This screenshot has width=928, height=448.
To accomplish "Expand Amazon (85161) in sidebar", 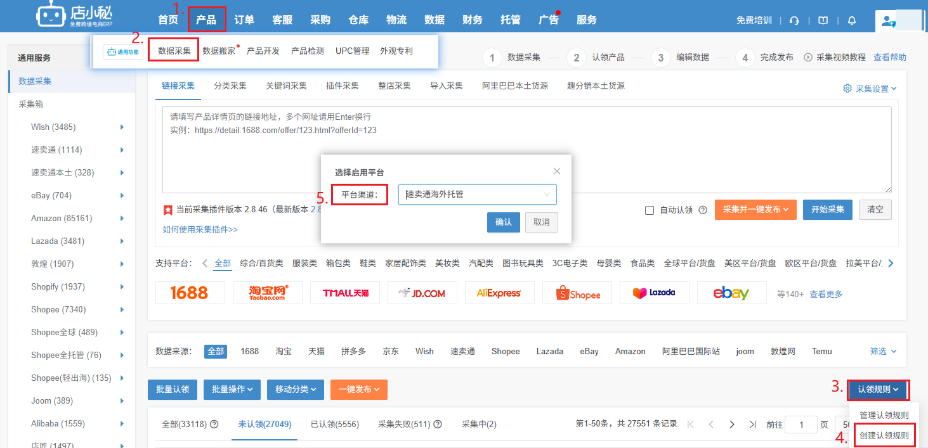I will (x=122, y=219).
